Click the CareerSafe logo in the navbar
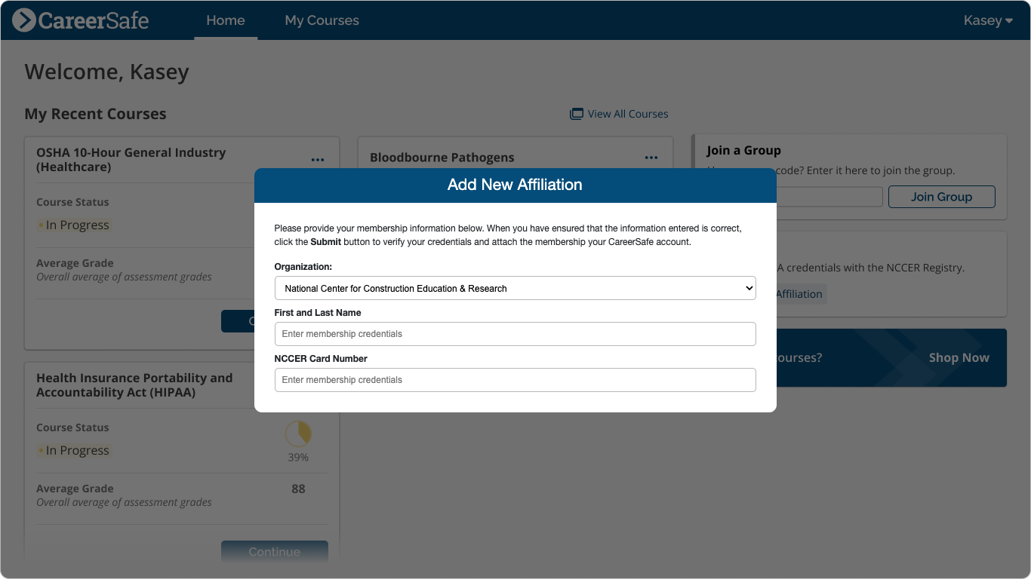This screenshot has width=1031, height=579. 79,20
